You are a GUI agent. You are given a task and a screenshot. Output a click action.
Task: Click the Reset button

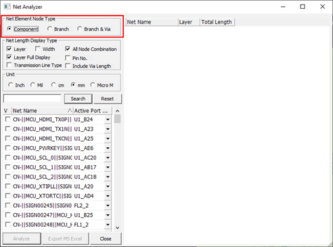(x=108, y=99)
